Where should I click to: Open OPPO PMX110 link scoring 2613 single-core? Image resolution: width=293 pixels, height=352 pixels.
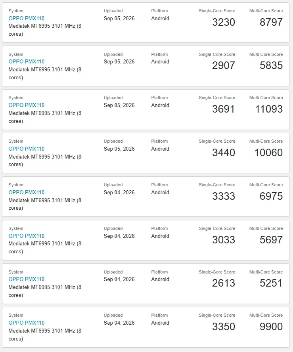pos(27,279)
